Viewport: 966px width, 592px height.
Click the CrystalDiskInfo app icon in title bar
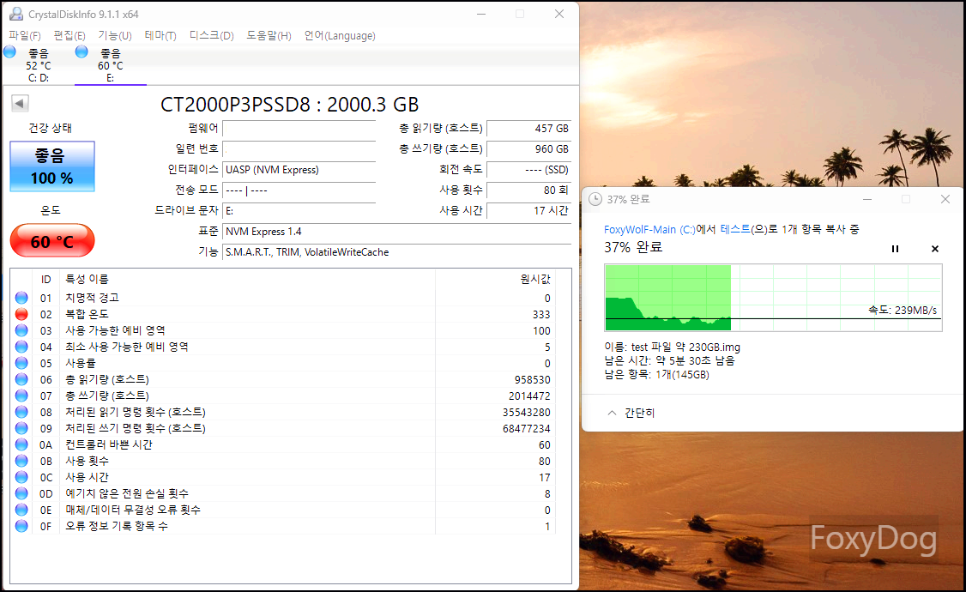[16, 14]
